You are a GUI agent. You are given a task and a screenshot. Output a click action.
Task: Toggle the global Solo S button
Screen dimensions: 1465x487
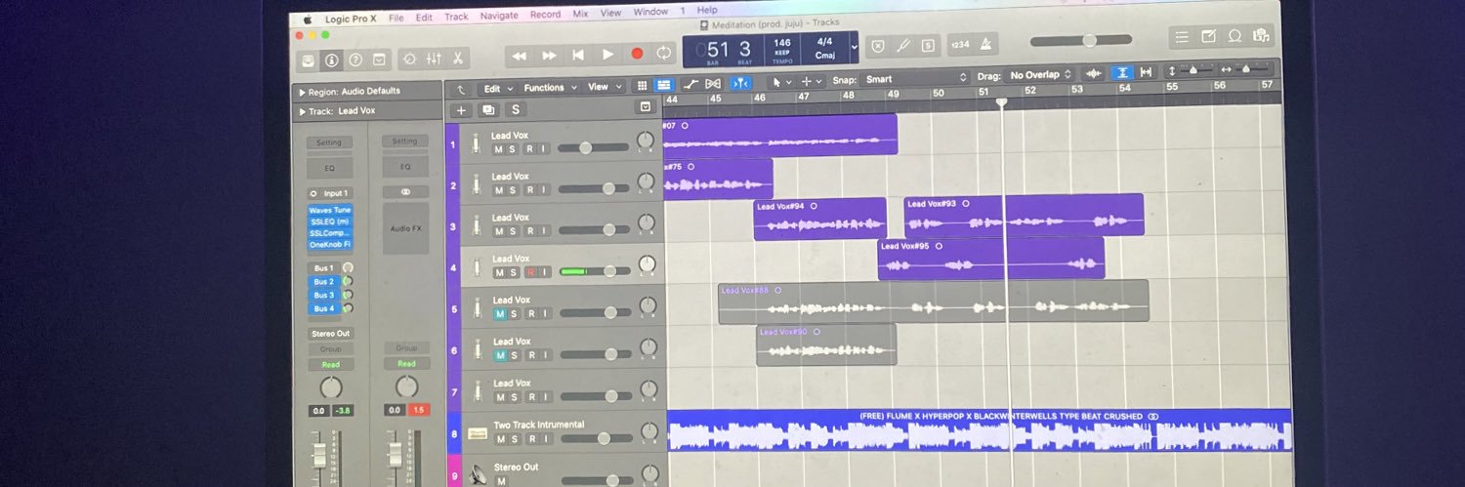[927, 45]
